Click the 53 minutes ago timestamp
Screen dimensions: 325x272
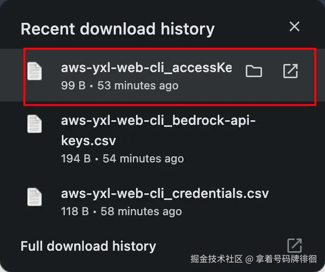click(138, 85)
